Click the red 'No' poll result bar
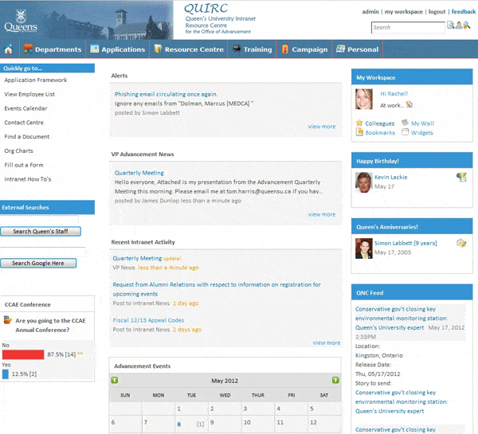Image resolution: width=478 pixels, height=434 pixels. tap(23, 354)
